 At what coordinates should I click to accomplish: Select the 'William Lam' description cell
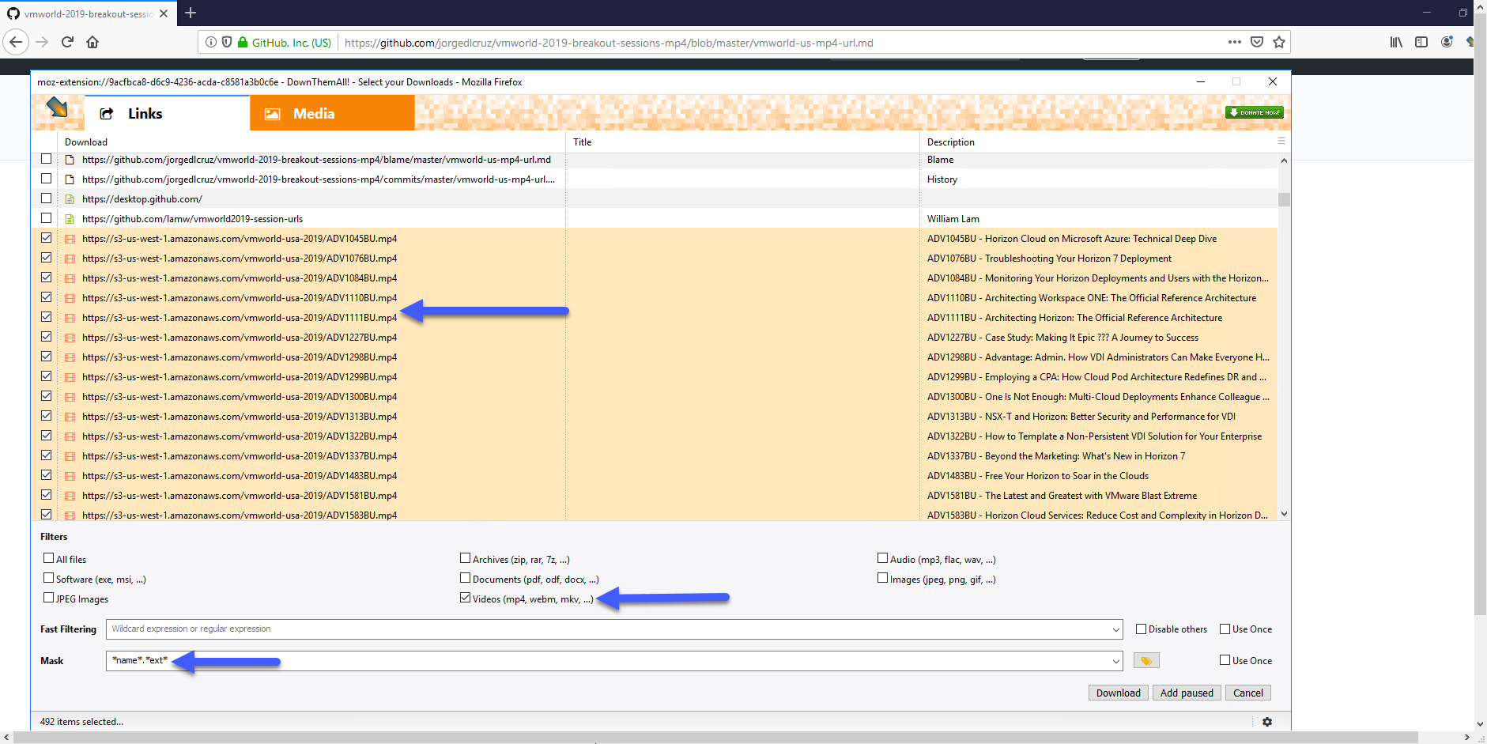click(x=953, y=219)
